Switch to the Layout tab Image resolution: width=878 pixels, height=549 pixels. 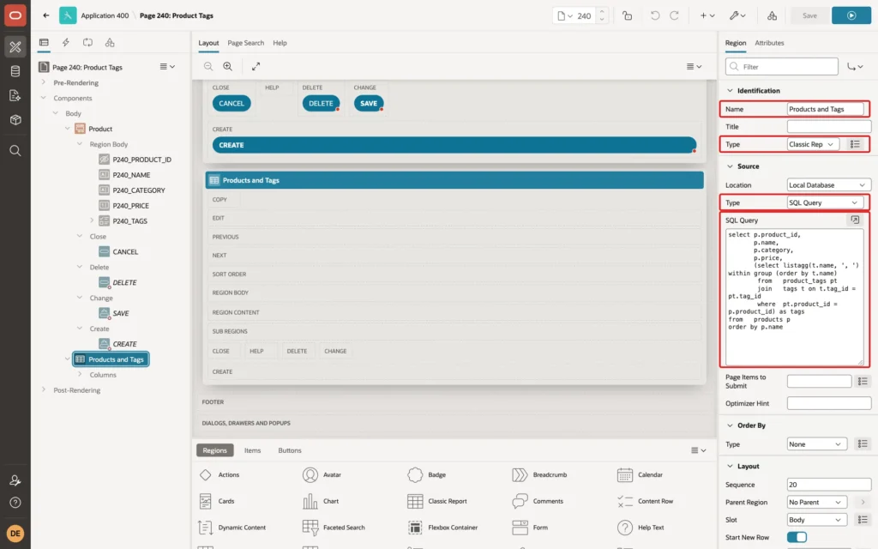tap(208, 43)
